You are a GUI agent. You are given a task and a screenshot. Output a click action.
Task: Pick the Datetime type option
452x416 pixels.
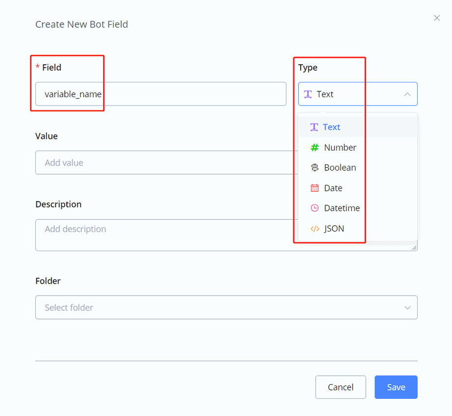point(342,208)
